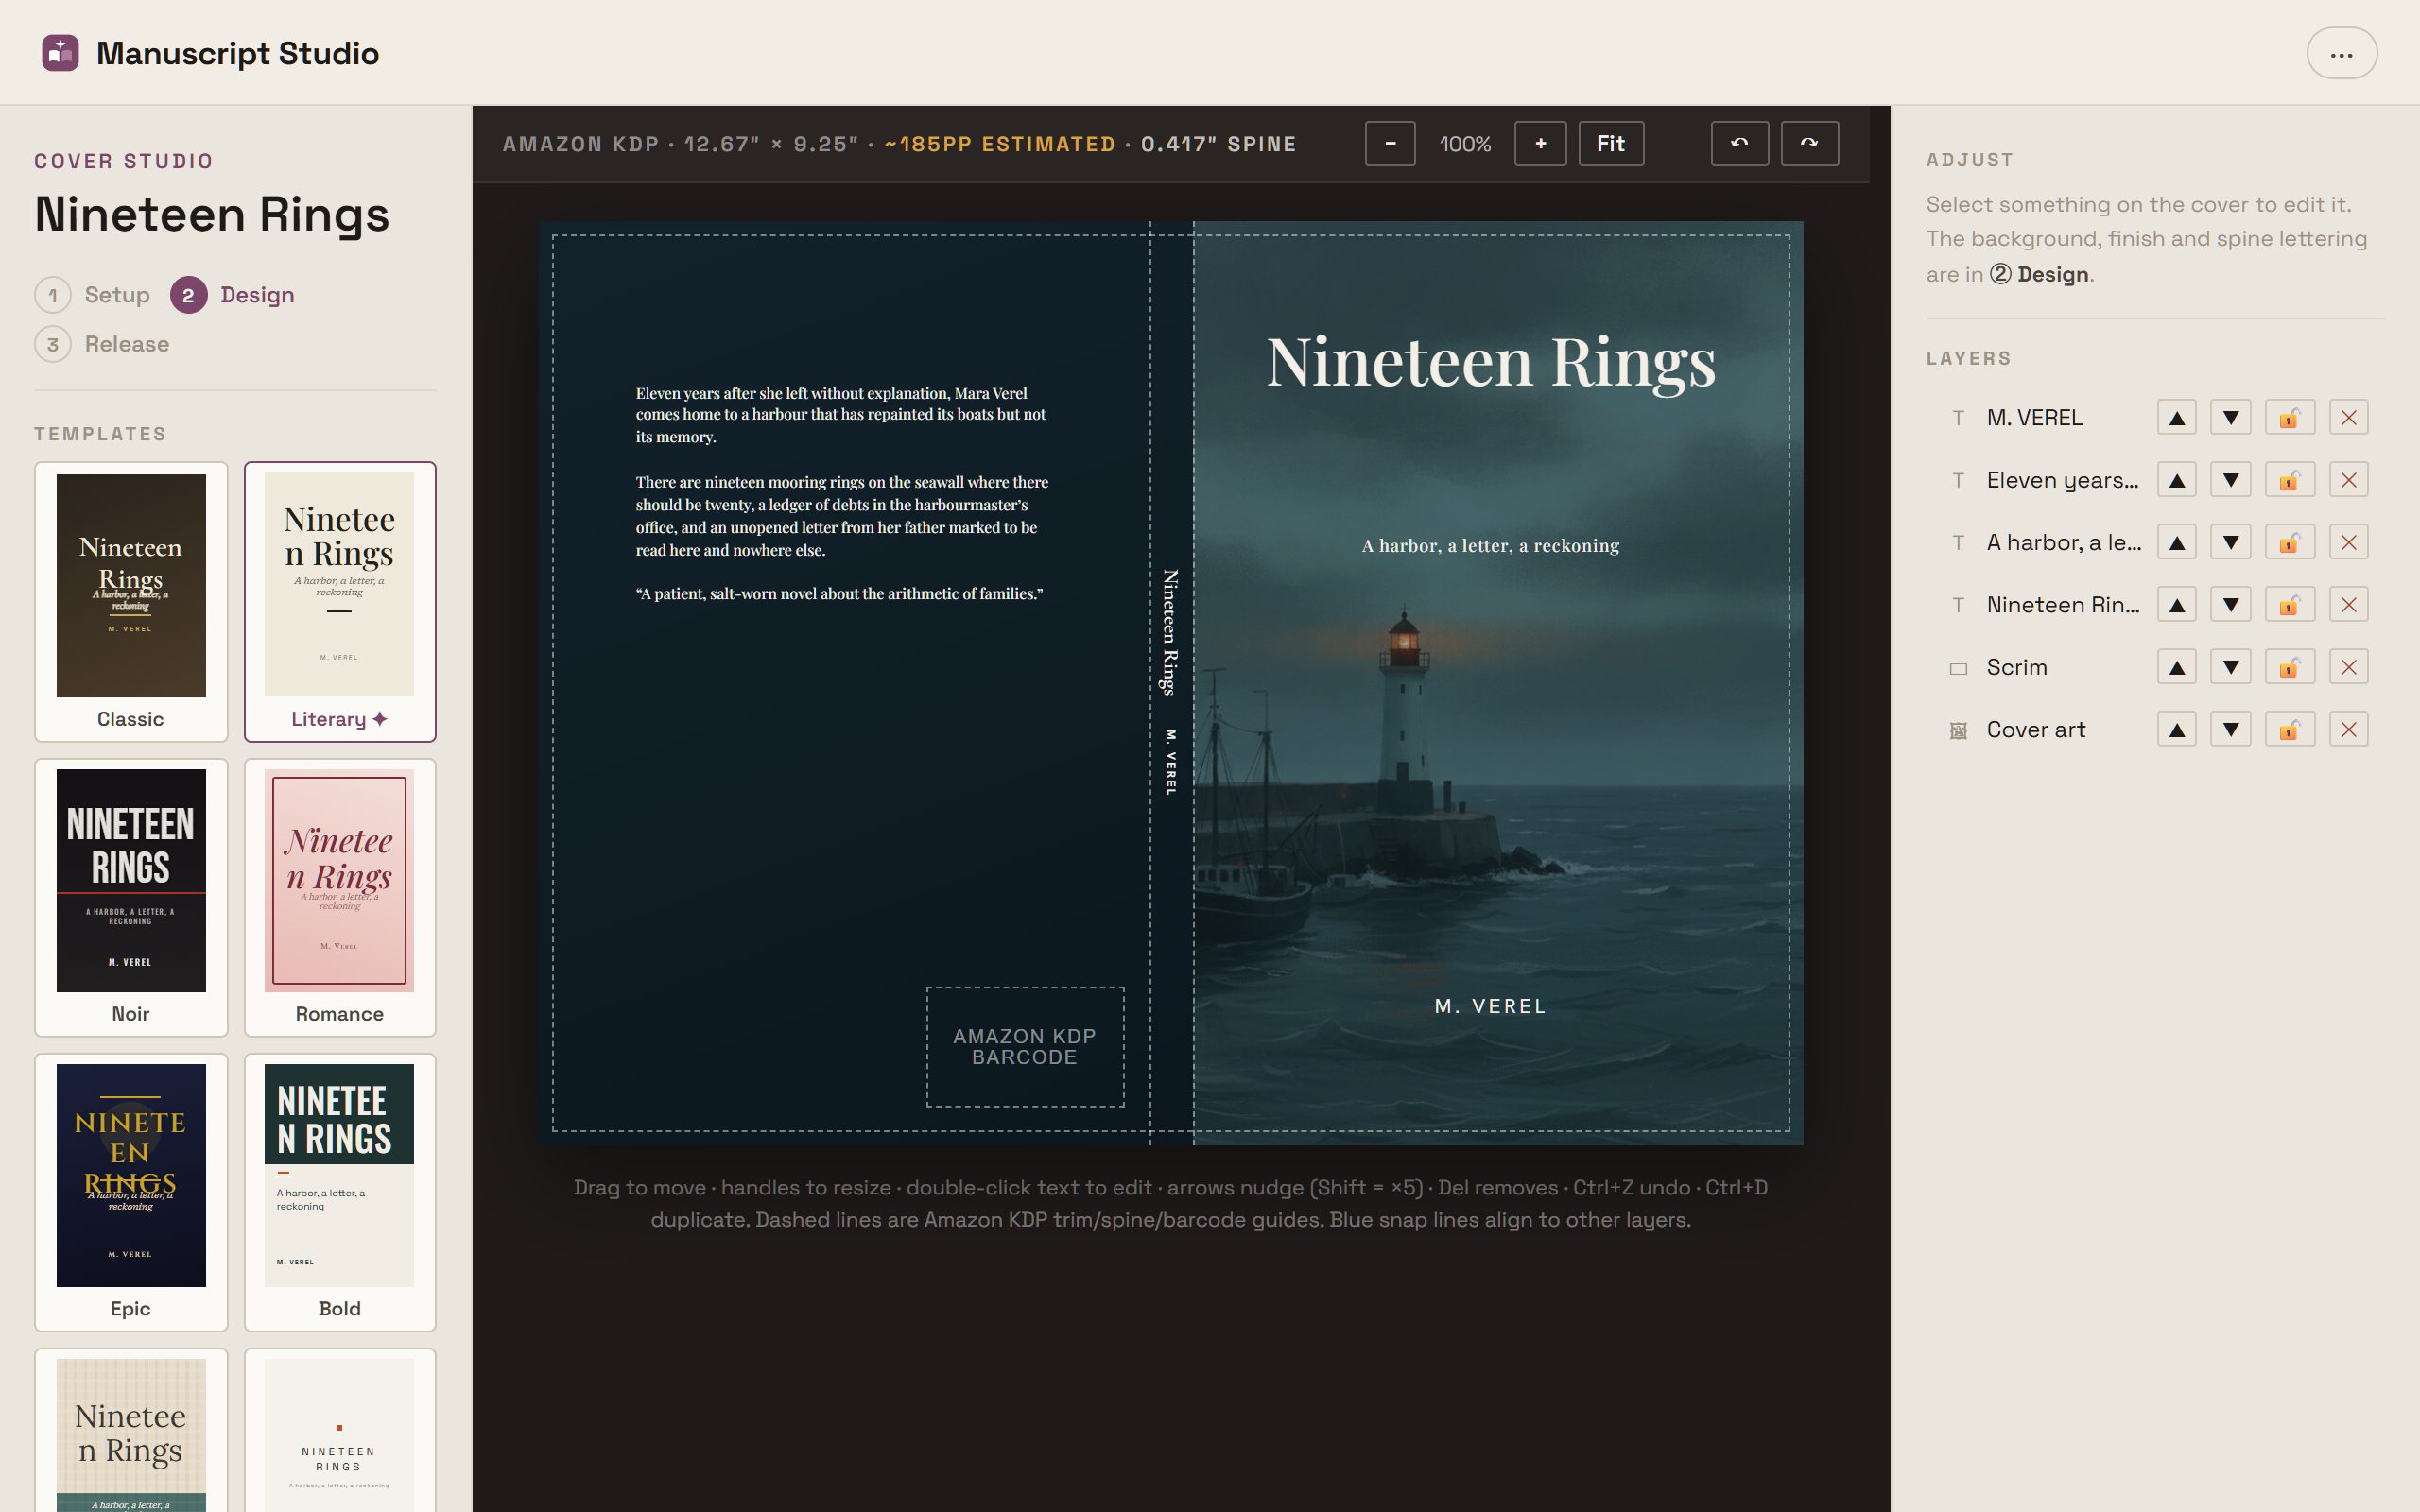Open the more options ellipsis menu
Screen dimensions: 2420x1512
[2341, 54]
